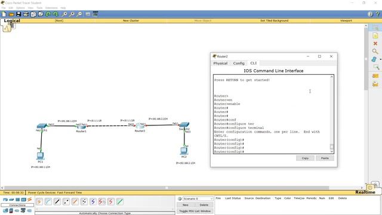Click the PC1 computer on workspace
The image size is (382, 215).
click(40, 155)
